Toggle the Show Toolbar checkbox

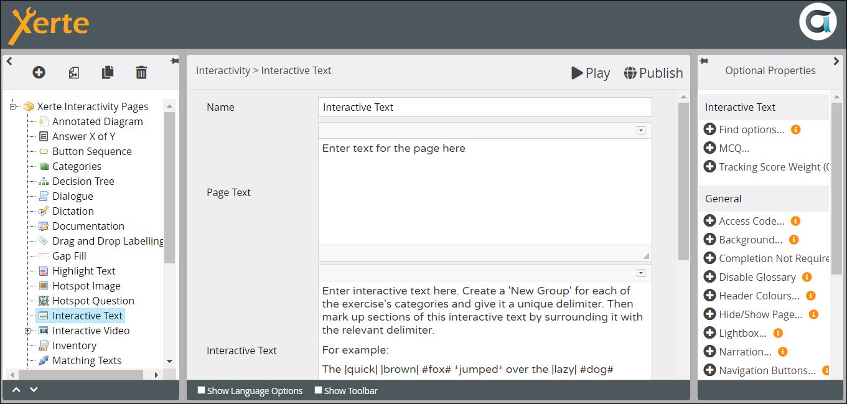click(318, 390)
